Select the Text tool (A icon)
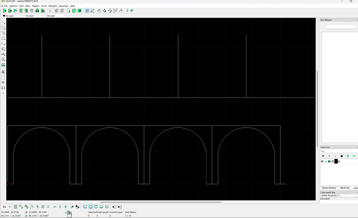This screenshot has height=218, width=358. 3,72
